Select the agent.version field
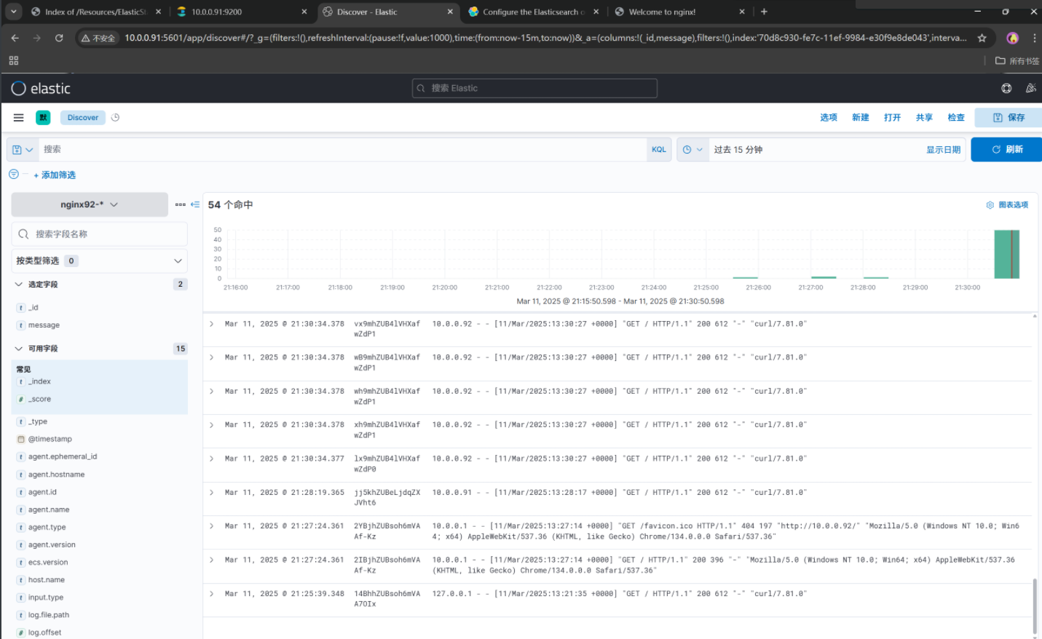 52,545
